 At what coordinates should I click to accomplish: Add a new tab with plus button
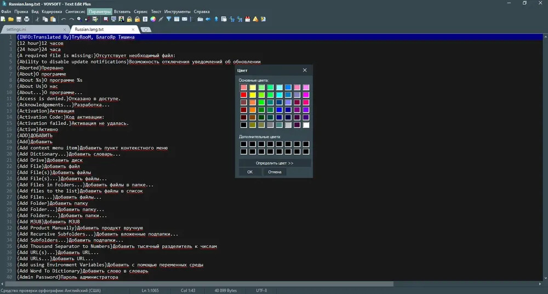(146, 30)
